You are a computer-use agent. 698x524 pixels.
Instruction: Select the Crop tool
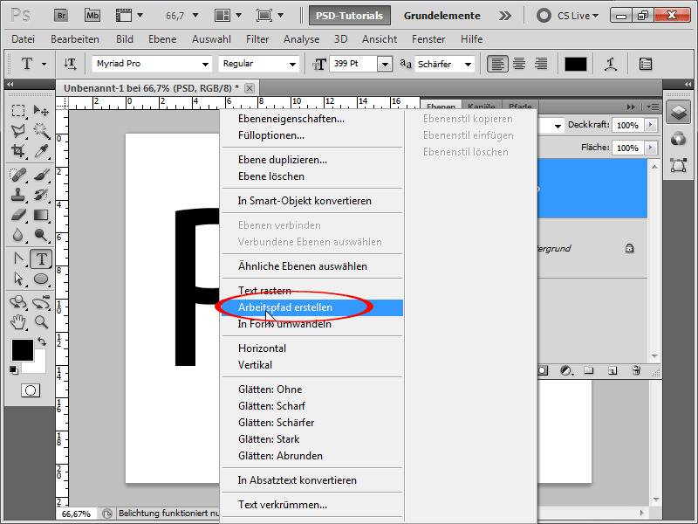18,150
